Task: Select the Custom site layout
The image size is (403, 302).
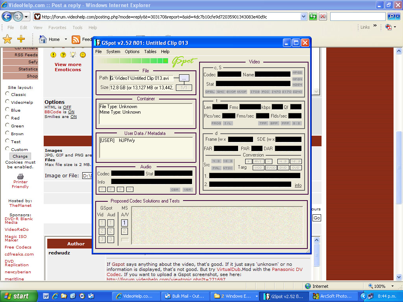Action: [7, 149]
